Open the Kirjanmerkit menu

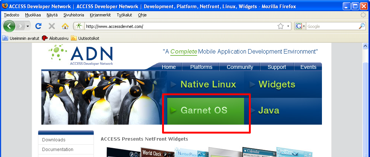[x=100, y=15]
